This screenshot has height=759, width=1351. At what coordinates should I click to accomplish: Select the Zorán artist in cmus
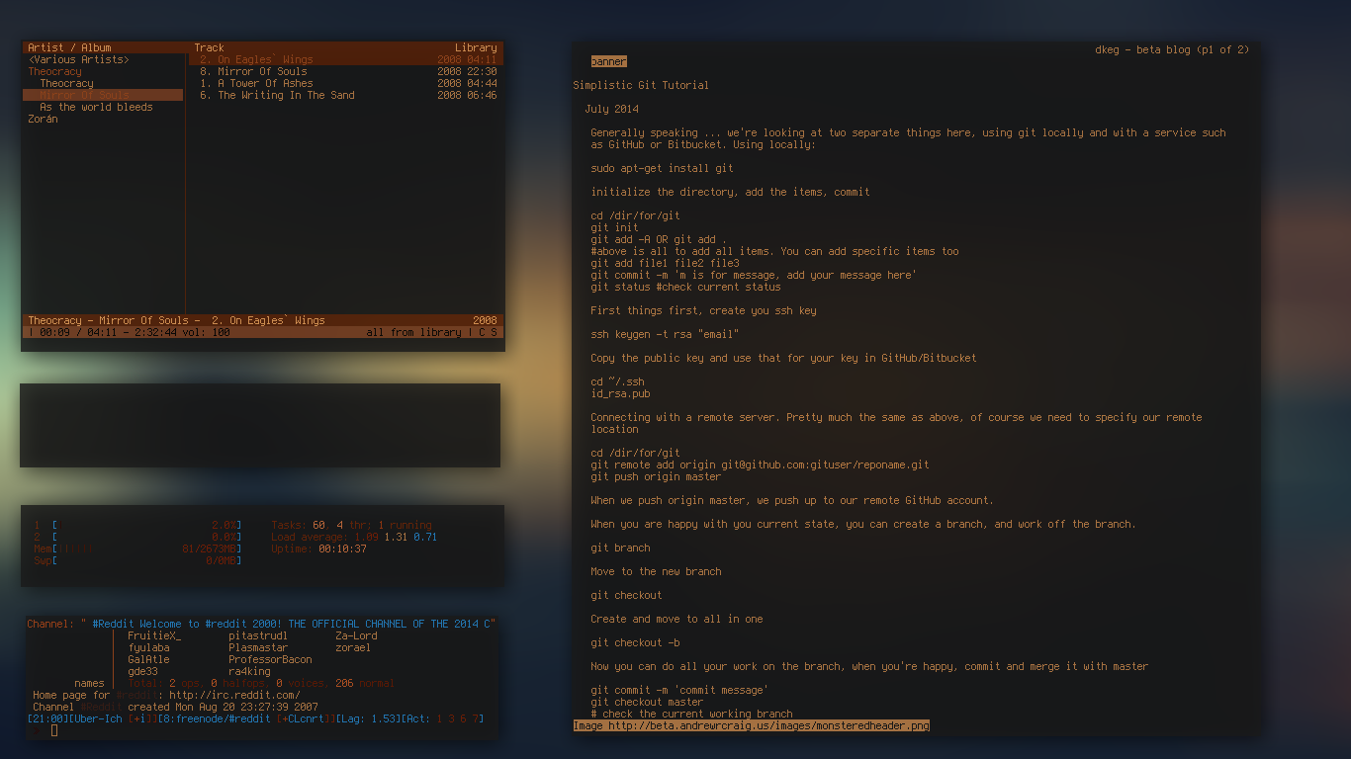[43, 119]
